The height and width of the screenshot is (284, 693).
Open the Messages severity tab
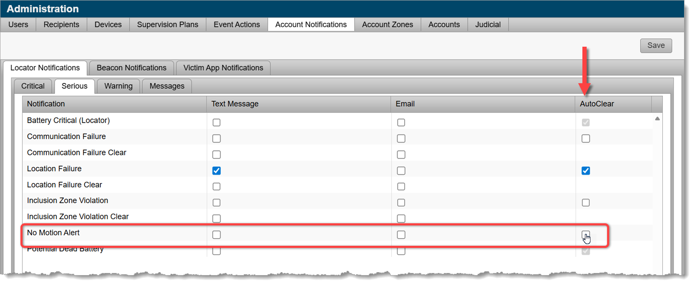click(x=167, y=86)
